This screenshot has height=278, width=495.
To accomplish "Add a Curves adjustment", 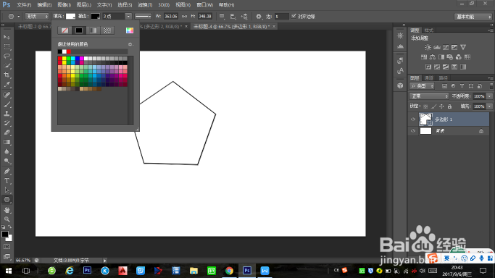I will coord(446,47).
